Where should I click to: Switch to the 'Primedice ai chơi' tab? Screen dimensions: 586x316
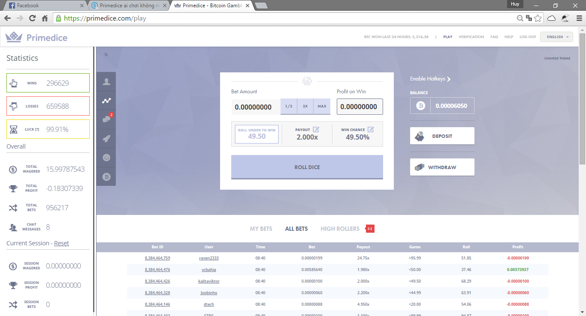click(130, 6)
